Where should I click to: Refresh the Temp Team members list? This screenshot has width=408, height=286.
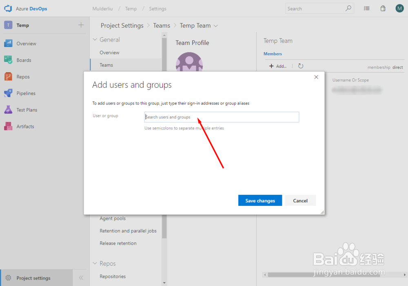(300, 66)
